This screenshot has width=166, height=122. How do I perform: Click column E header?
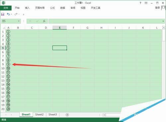click(60, 28)
